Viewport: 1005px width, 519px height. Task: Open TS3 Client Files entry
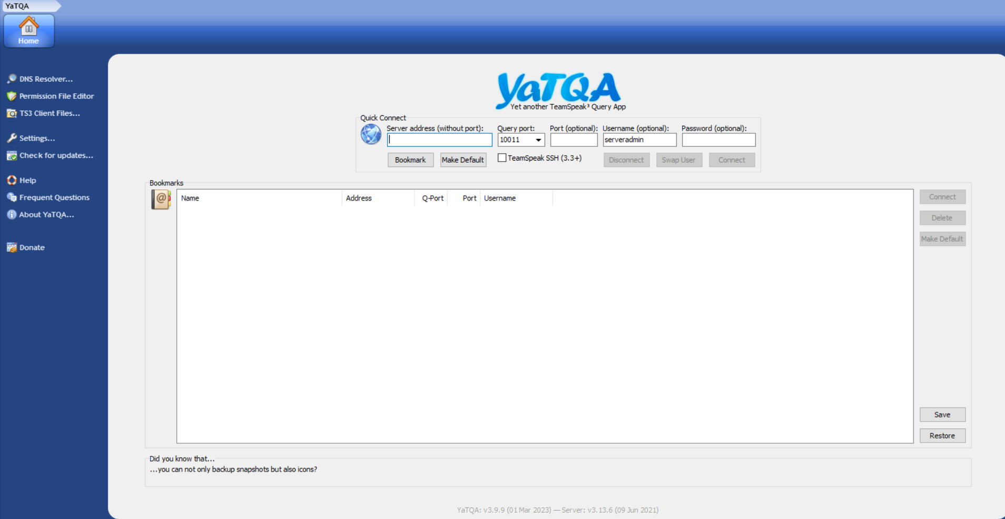50,113
